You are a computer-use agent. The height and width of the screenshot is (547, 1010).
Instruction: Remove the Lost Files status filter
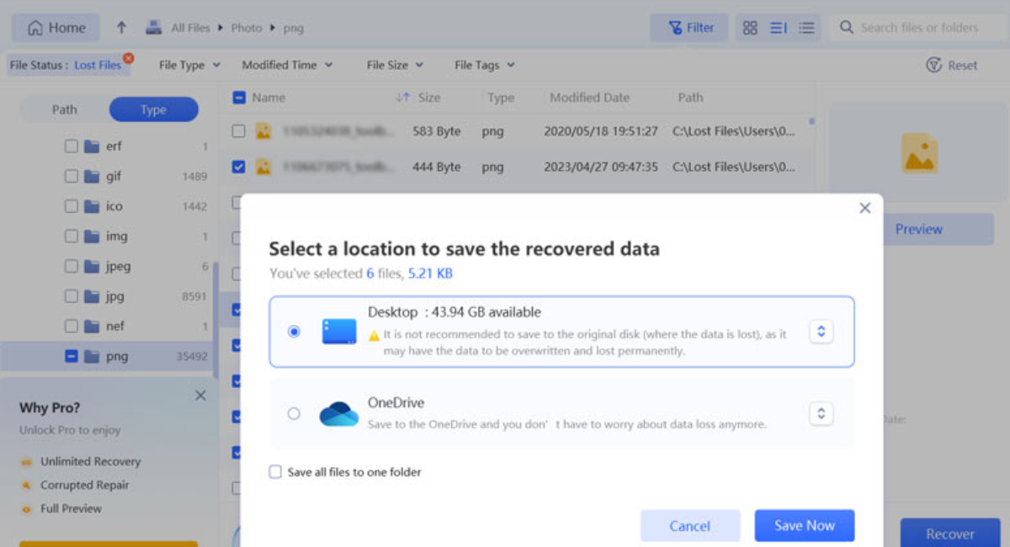coord(128,58)
